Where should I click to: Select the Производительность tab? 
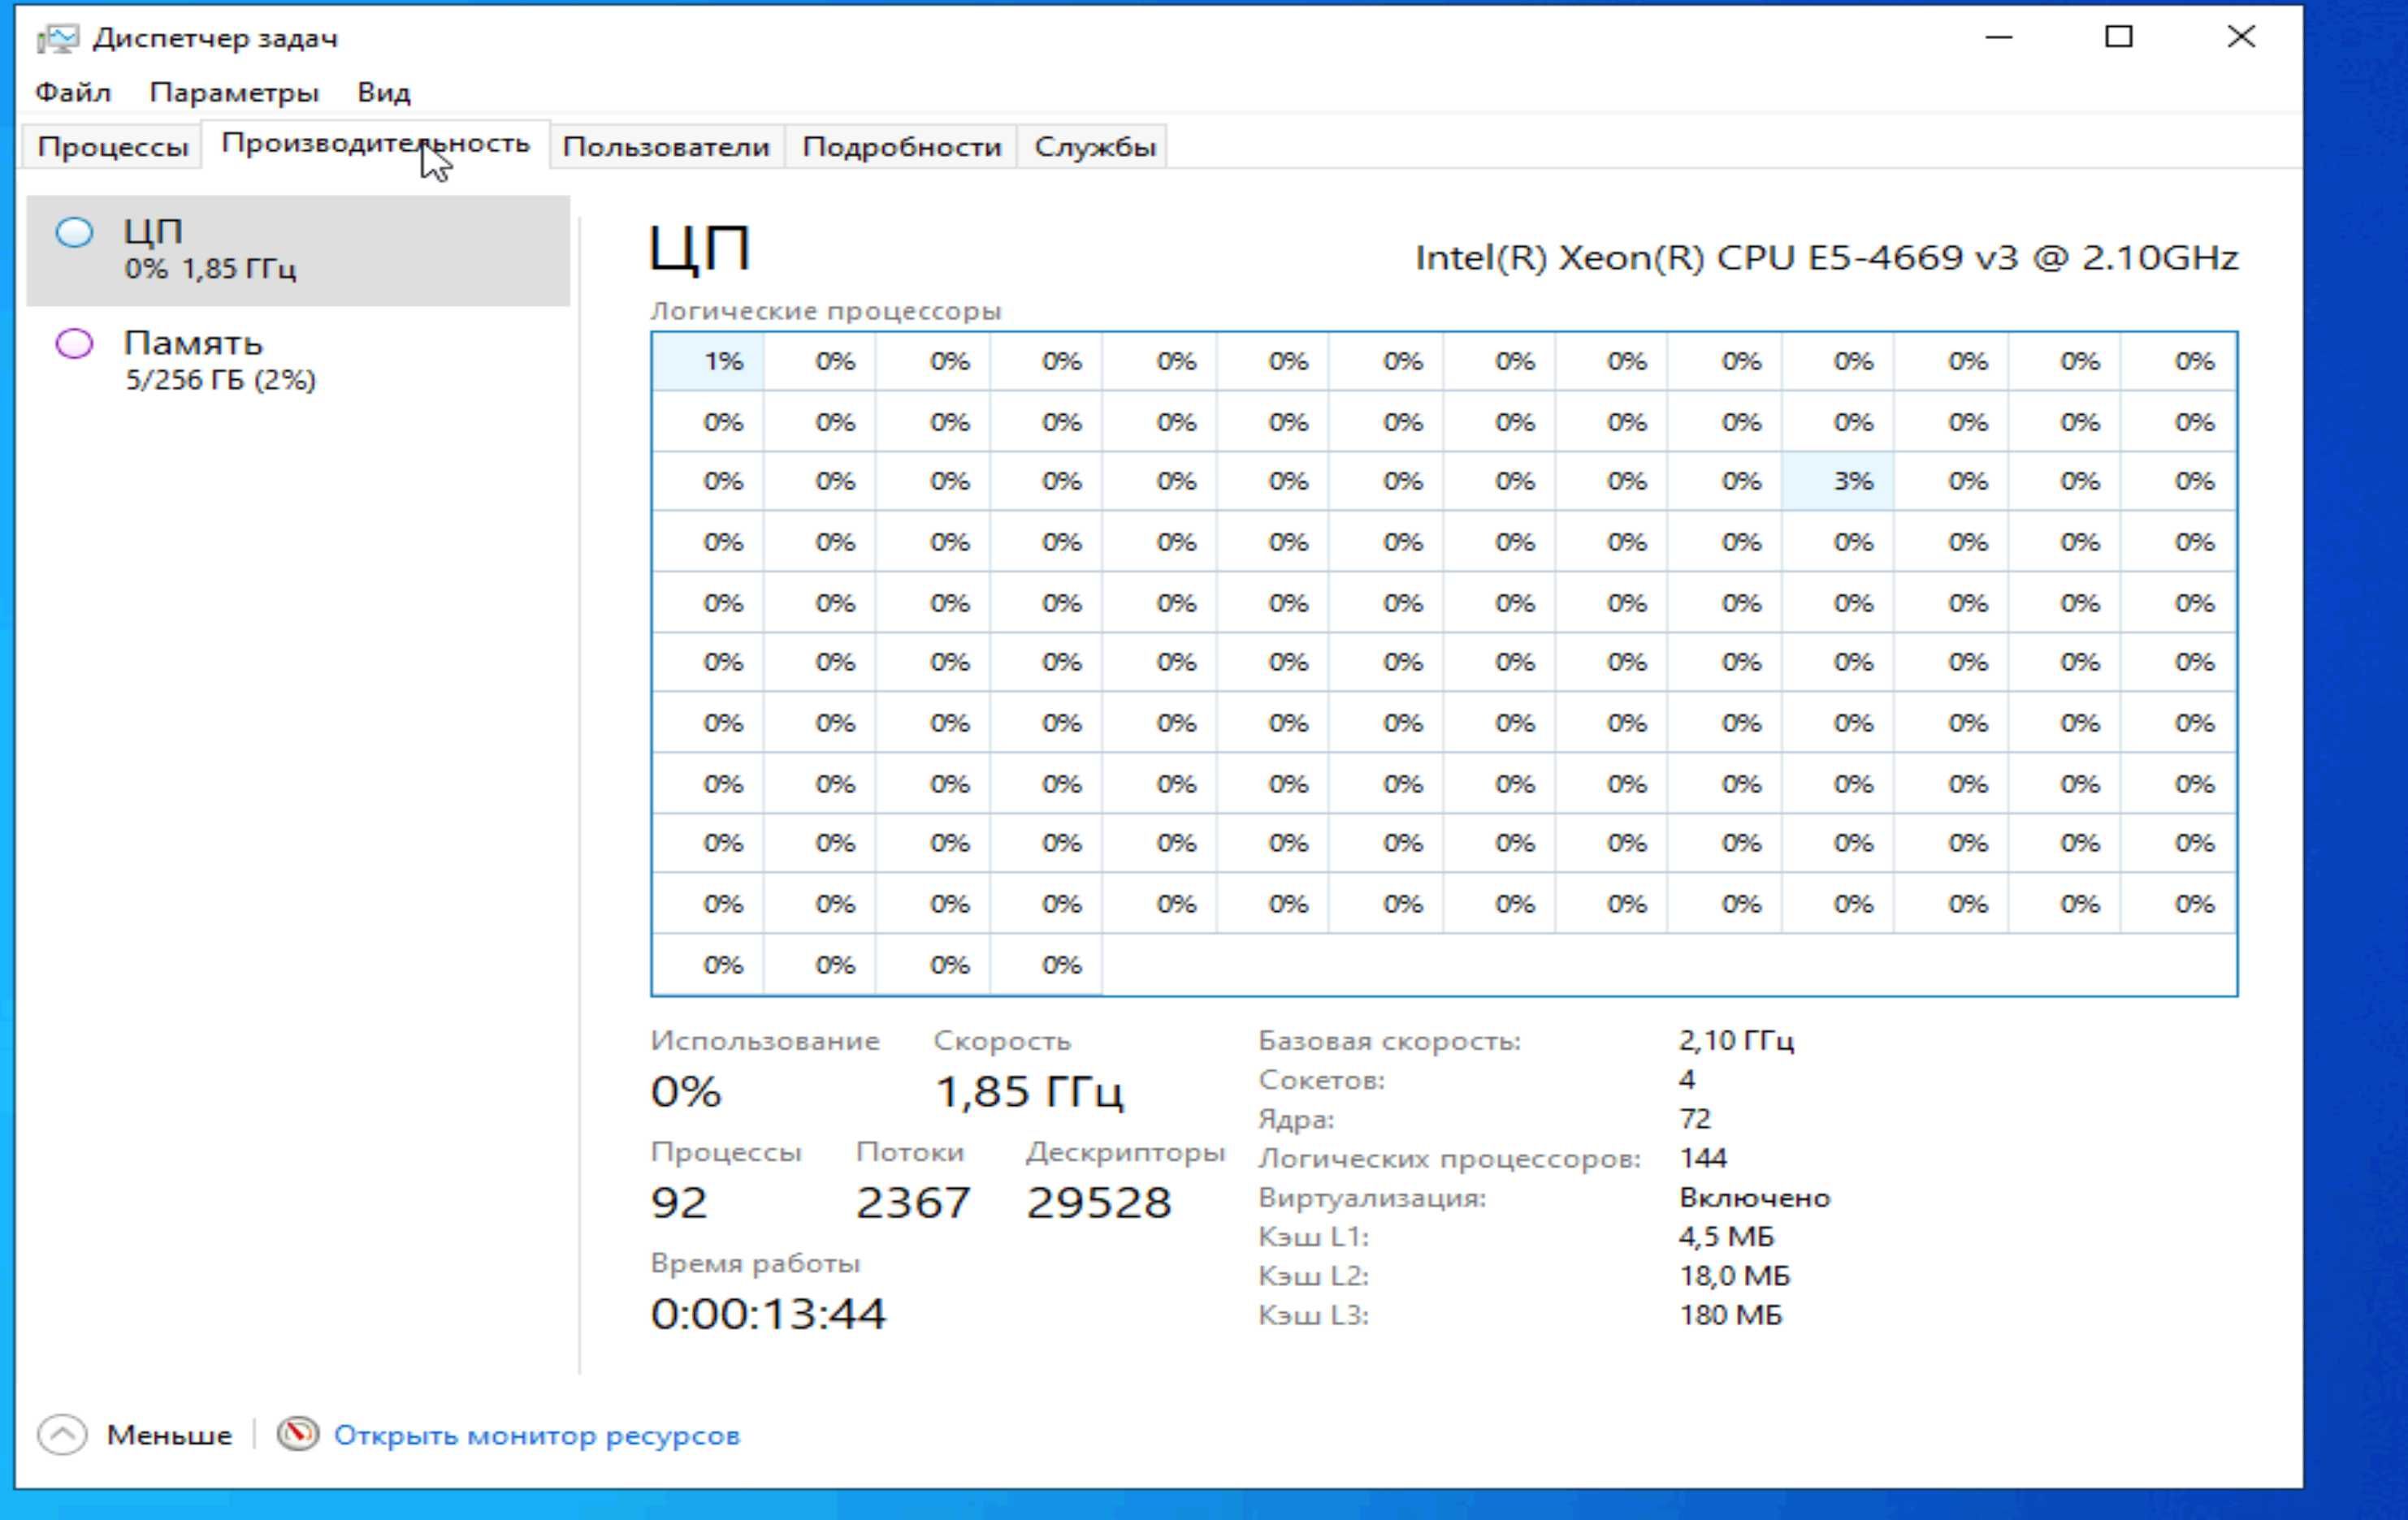(x=375, y=144)
